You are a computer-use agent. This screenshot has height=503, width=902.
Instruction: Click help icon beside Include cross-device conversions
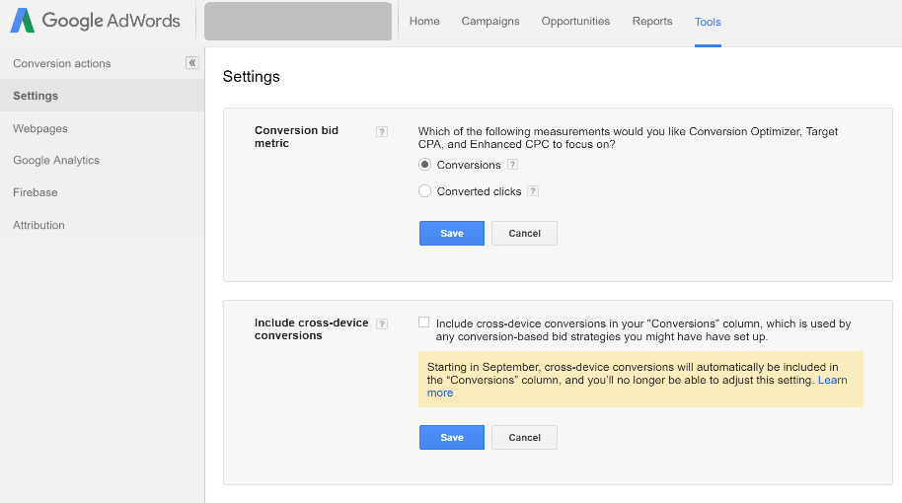(382, 323)
